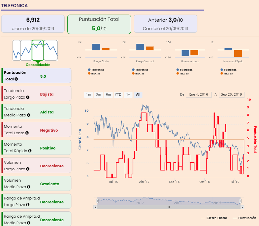This screenshot has height=226, width=259.
Task: Toggle IBEX 35 legend in Rango Semanal chart
Action: (138, 74)
